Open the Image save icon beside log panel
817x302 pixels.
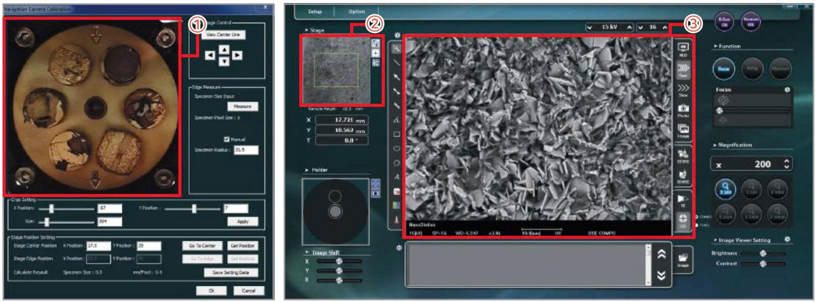pos(683,259)
